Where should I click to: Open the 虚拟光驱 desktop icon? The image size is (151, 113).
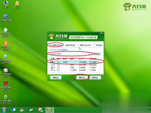[17, 5]
